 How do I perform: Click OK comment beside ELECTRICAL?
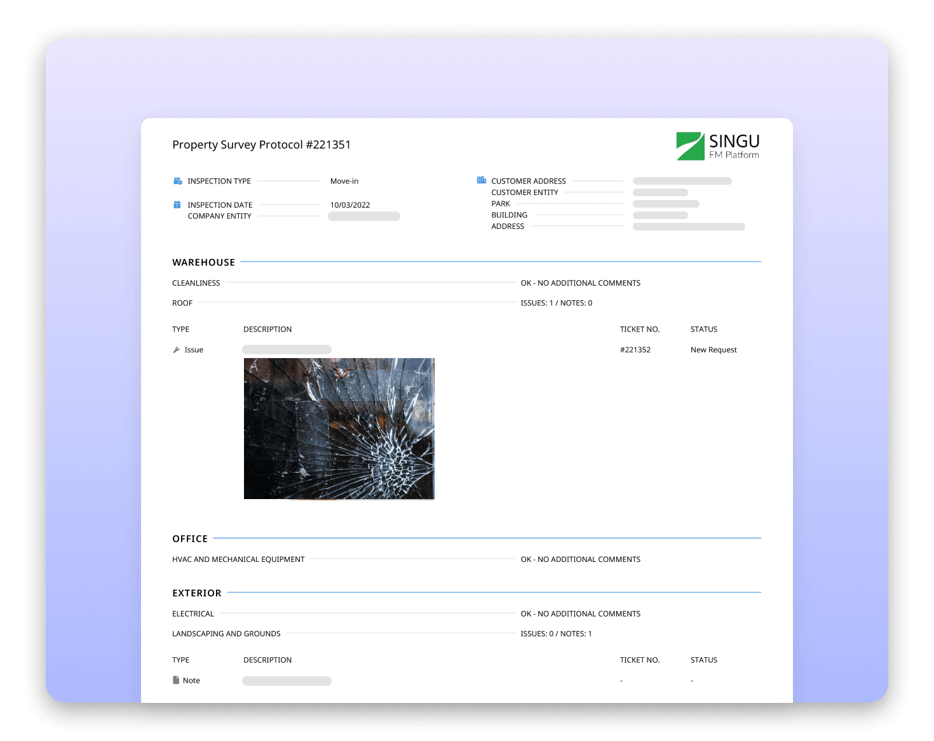tap(581, 614)
